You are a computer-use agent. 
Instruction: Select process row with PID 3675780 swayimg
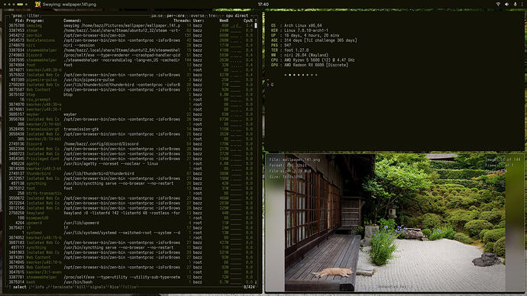(131, 25)
